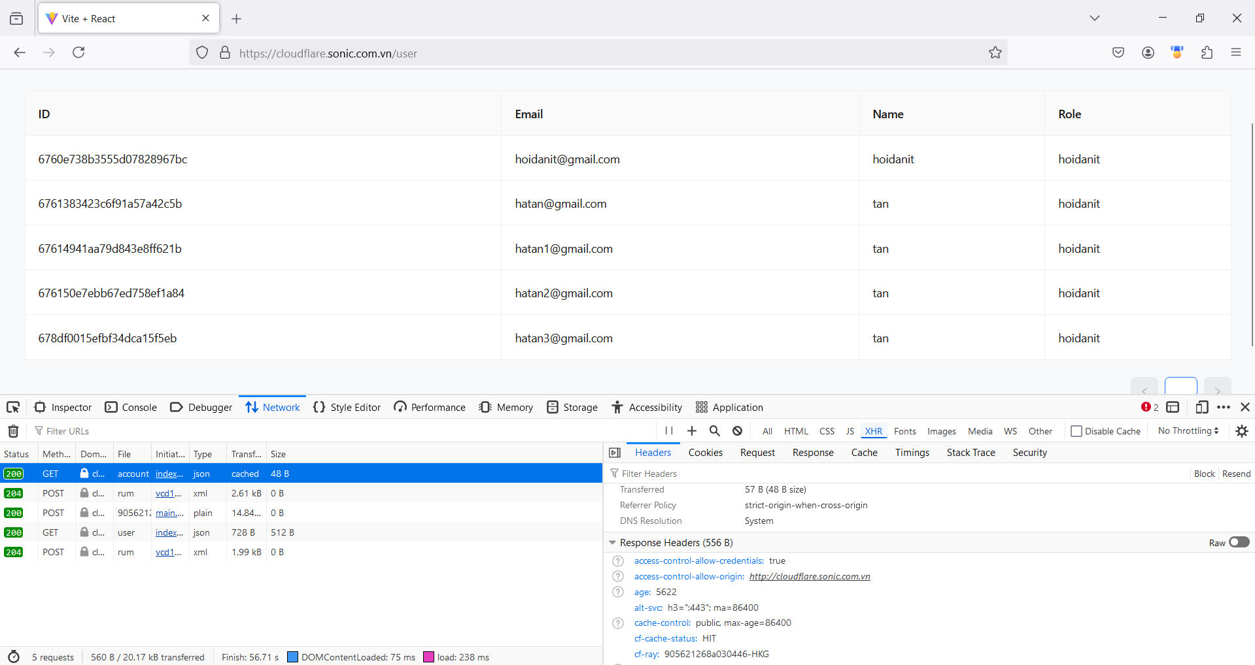Bookmark this page with the star icon

pos(995,53)
